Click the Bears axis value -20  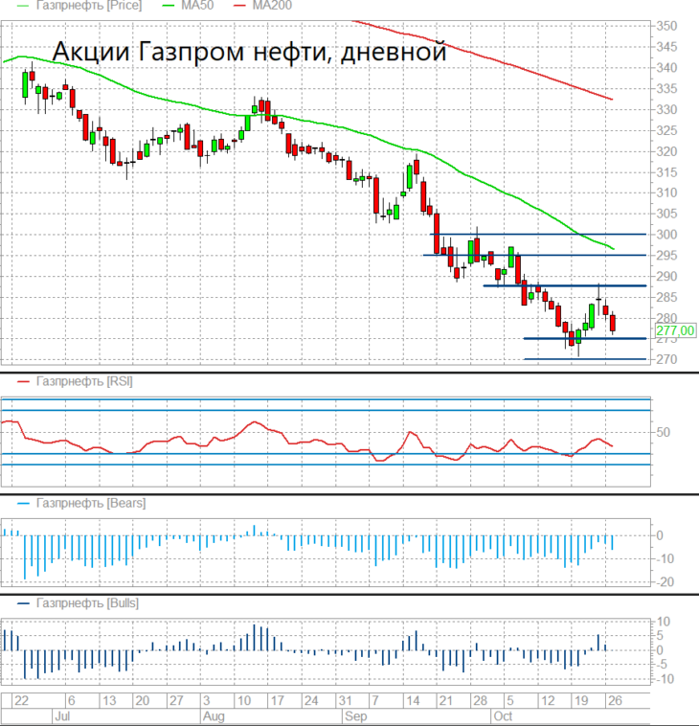[x=665, y=582]
